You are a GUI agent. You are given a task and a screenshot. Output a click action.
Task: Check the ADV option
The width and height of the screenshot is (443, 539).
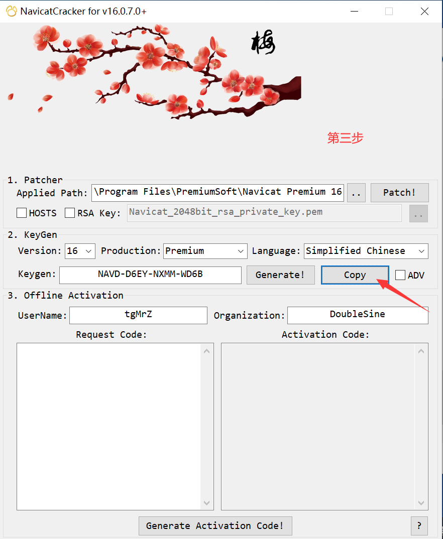point(400,275)
